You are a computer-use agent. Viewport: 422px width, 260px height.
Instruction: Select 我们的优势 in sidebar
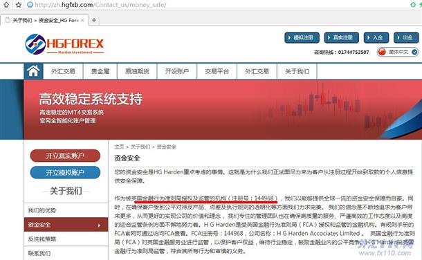pos(66,210)
